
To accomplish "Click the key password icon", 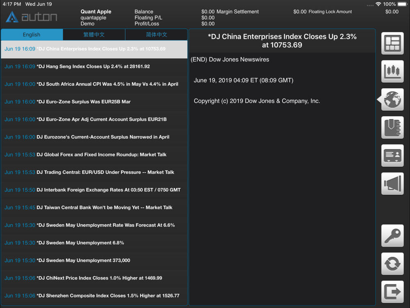I will click(392, 236).
